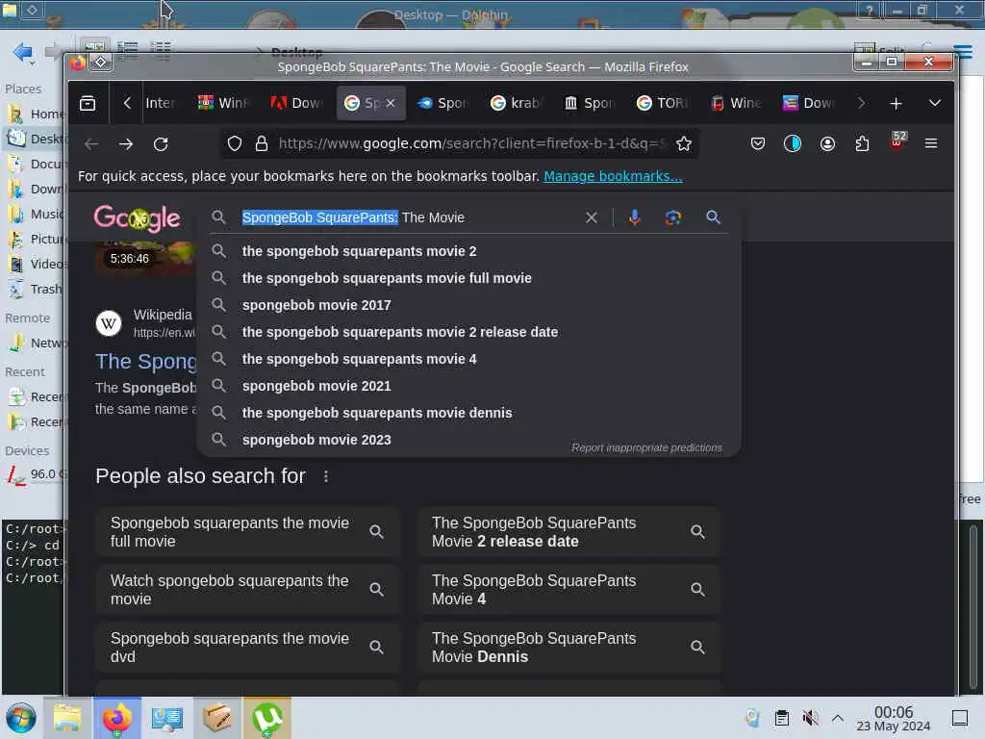985x739 pixels.
Task: Open the Start menu orb
Action: 20,718
